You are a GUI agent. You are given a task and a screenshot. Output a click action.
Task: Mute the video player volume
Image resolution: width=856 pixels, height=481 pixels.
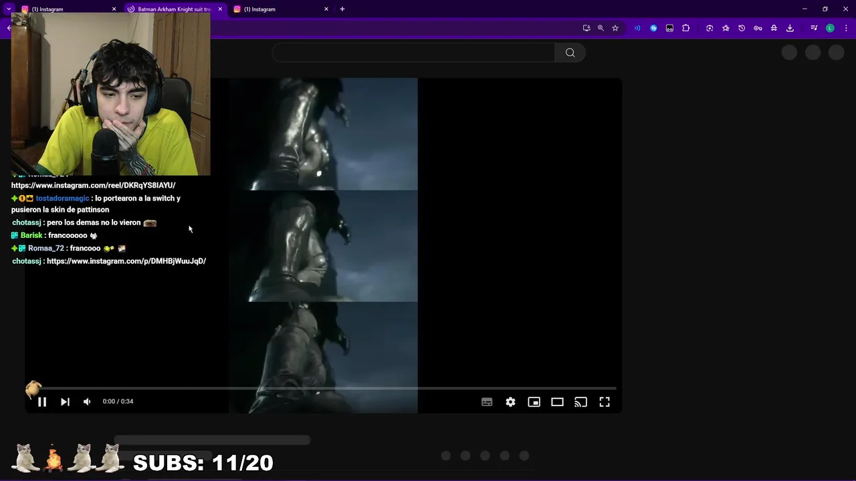point(87,402)
